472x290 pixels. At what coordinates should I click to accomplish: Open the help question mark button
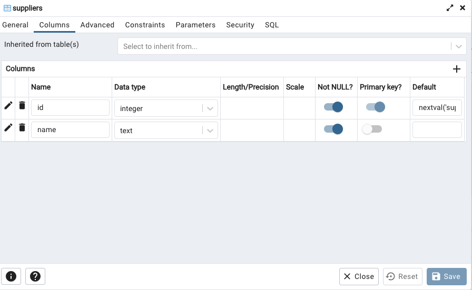pyautogui.click(x=35, y=276)
